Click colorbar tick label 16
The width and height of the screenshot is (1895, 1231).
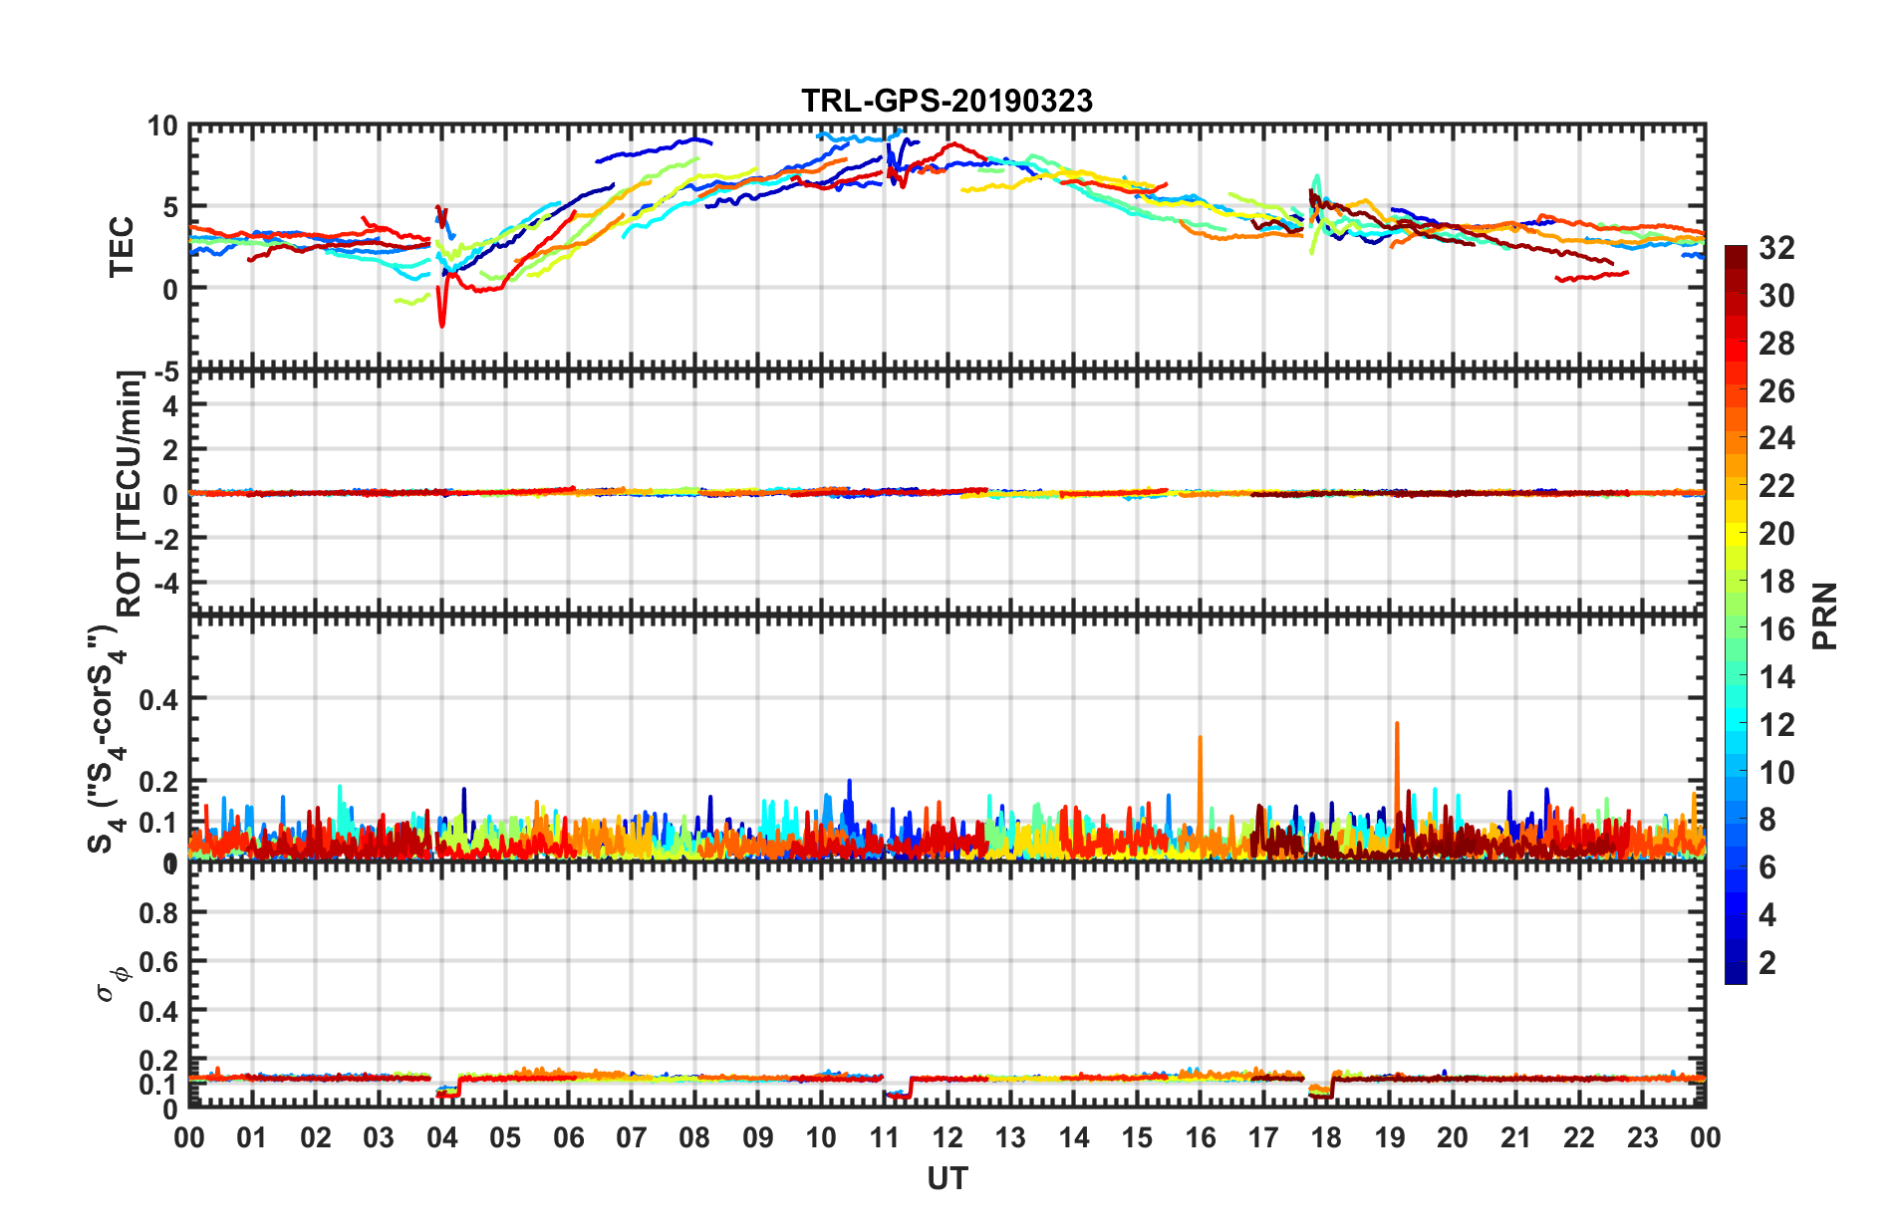[1776, 629]
